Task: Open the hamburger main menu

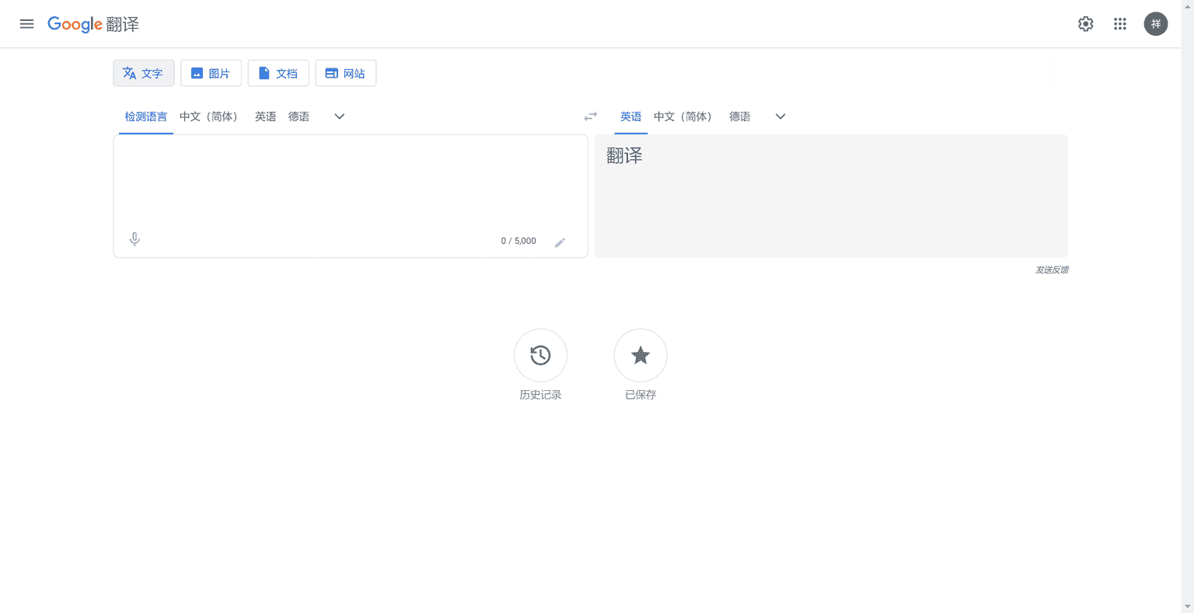Action: [26, 24]
